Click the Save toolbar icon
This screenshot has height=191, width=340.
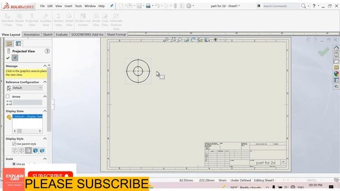139,6
